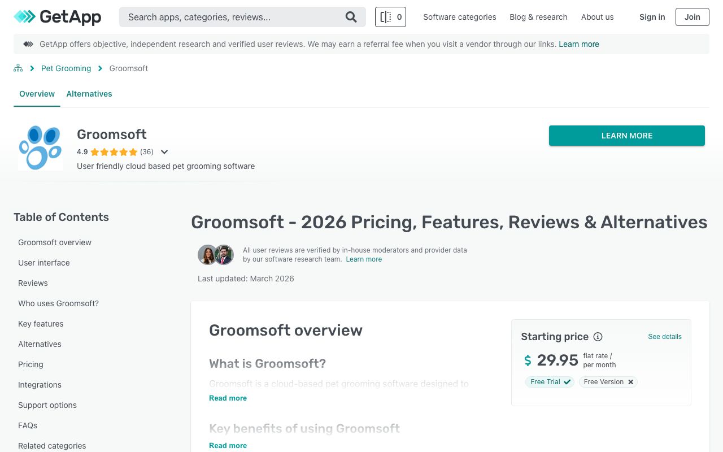Image resolution: width=723 pixels, height=452 pixels.
Task: Click the reviewer avatars image
Action: click(x=216, y=255)
